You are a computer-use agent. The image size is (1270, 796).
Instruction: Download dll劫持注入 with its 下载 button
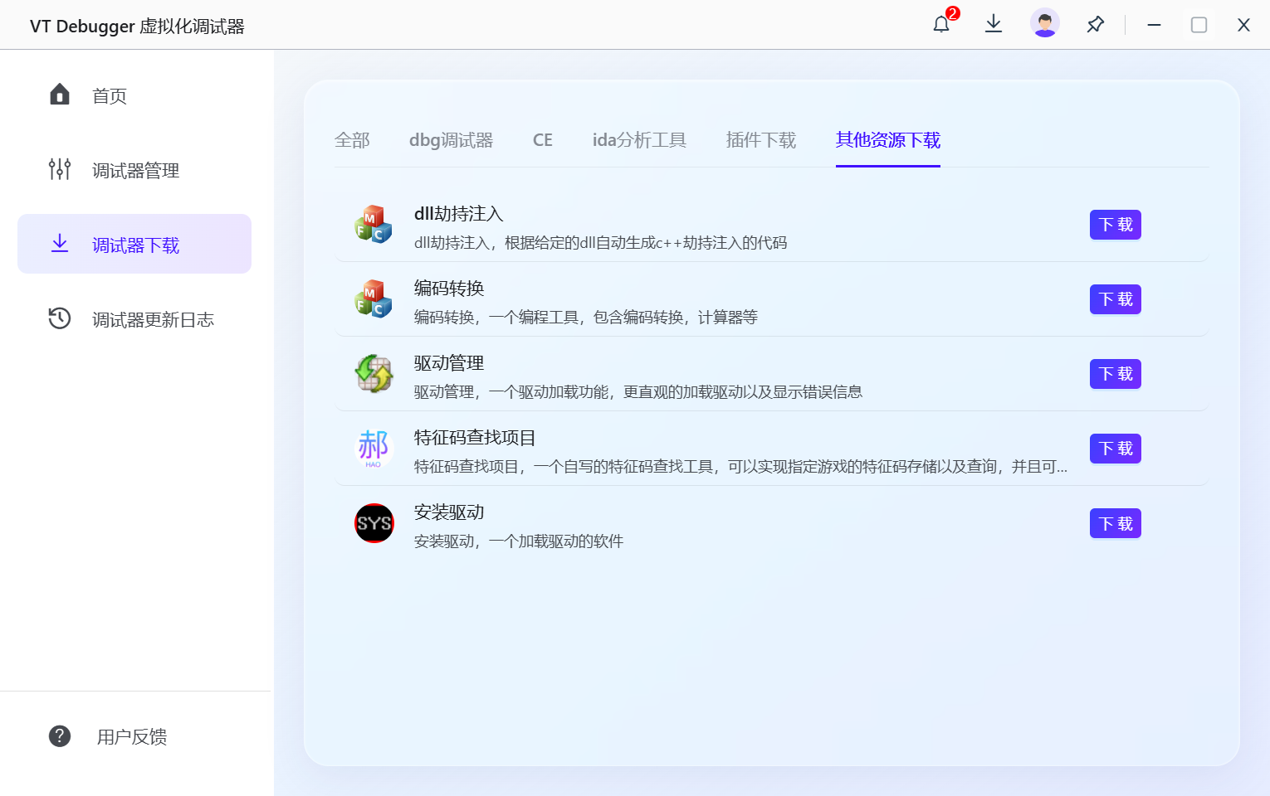[x=1116, y=225]
